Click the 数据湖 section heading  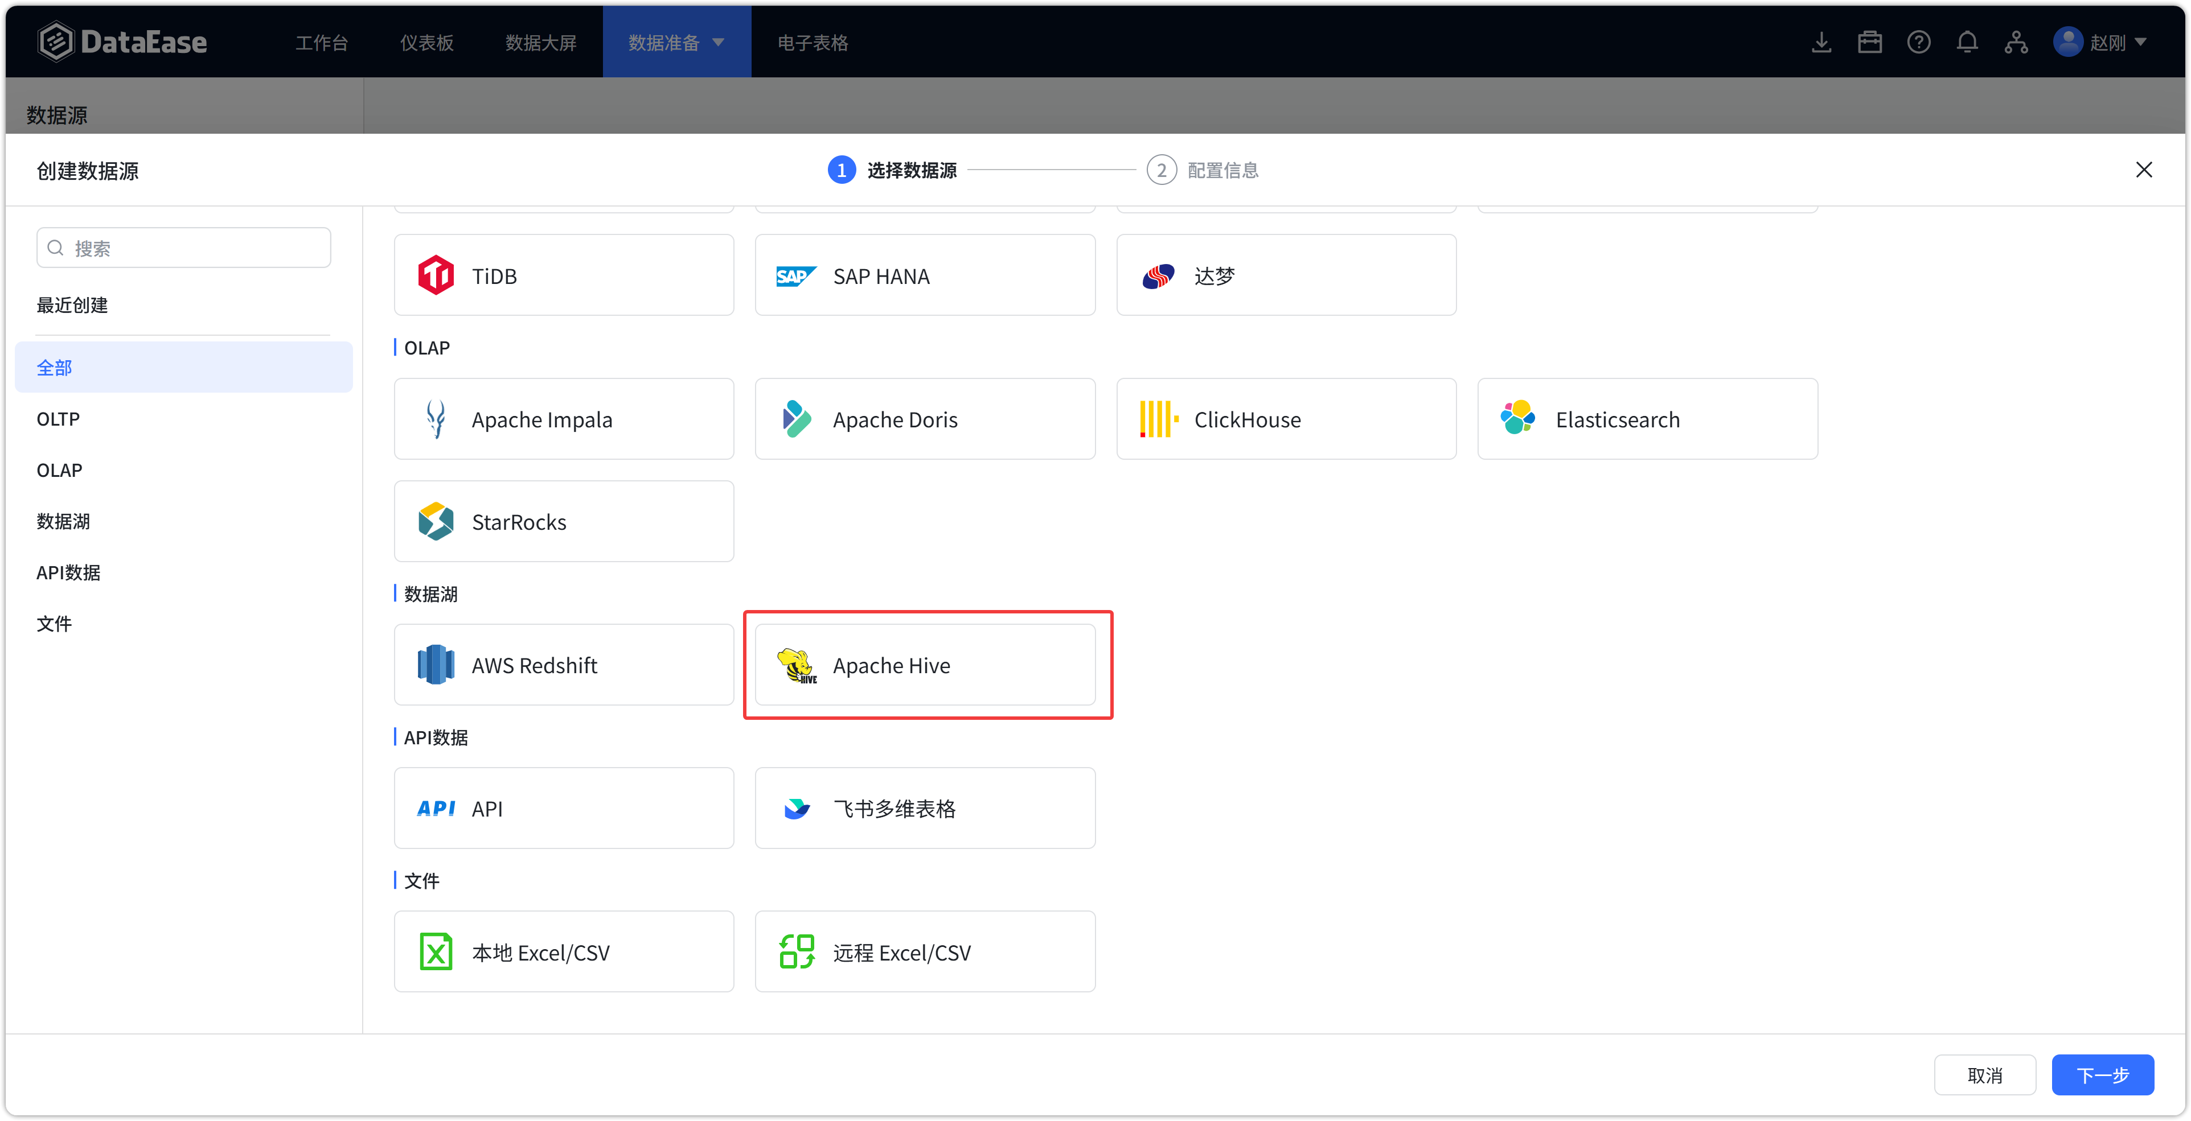430,594
